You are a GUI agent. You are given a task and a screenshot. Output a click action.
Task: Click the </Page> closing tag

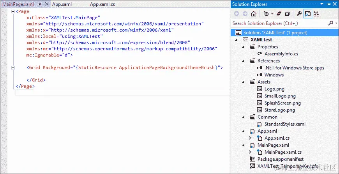point(25,86)
